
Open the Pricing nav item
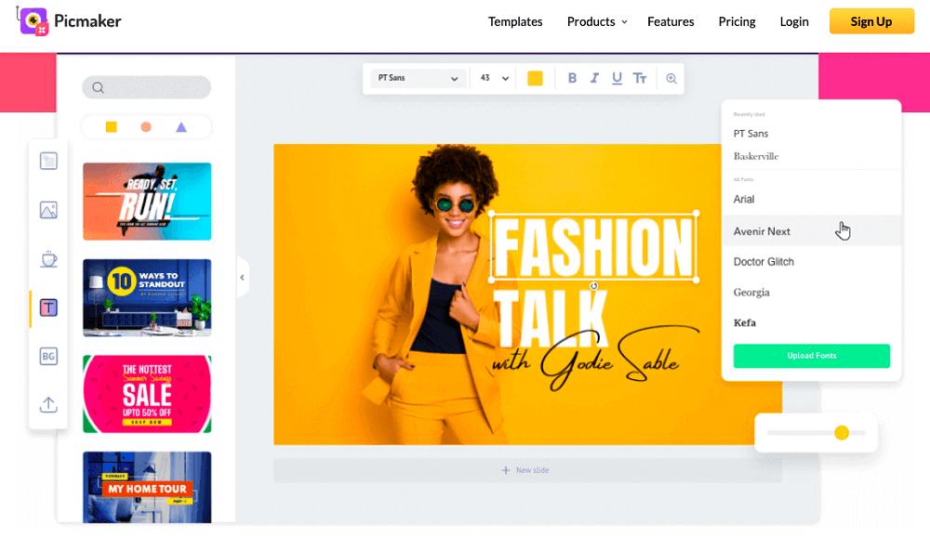[x=737, y=22]
